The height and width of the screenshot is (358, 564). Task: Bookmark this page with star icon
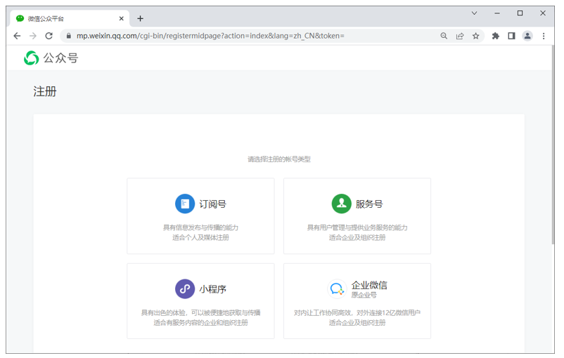pyautogui.click(x=476, y=36)
